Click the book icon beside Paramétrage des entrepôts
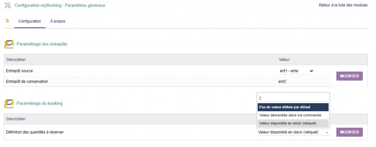This screenshot has width=376, height=147. pos(9,44)
